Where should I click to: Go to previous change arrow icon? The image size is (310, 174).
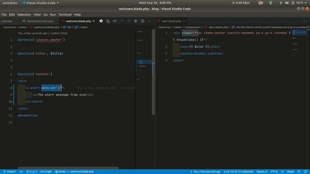pyautogui.click(x=115, y=21)
